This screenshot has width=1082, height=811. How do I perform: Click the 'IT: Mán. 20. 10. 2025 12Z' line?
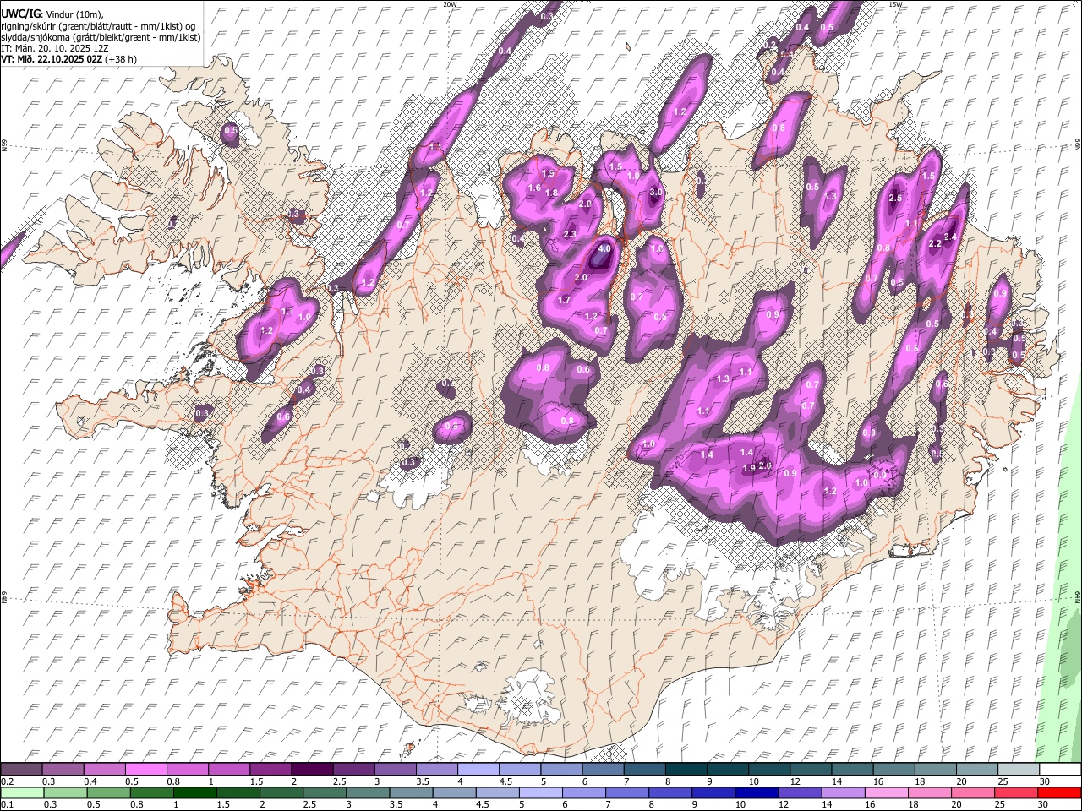(x=55, y=48)
